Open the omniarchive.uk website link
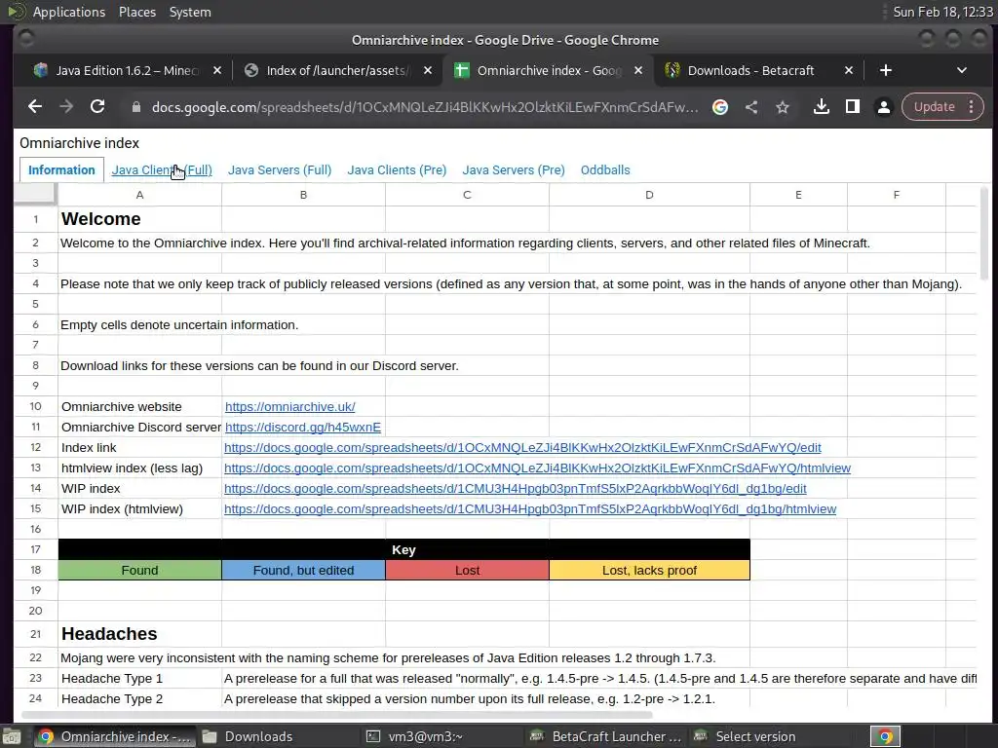 [x=289, y=406]
